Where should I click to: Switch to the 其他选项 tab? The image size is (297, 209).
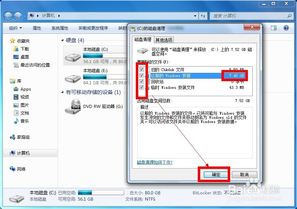tap(164, 40)
